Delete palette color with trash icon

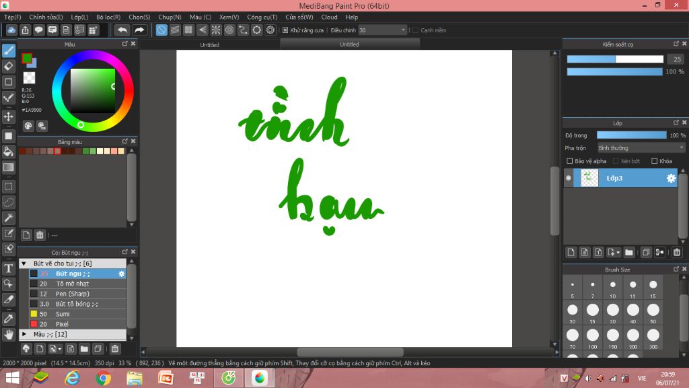pos(40,235)
